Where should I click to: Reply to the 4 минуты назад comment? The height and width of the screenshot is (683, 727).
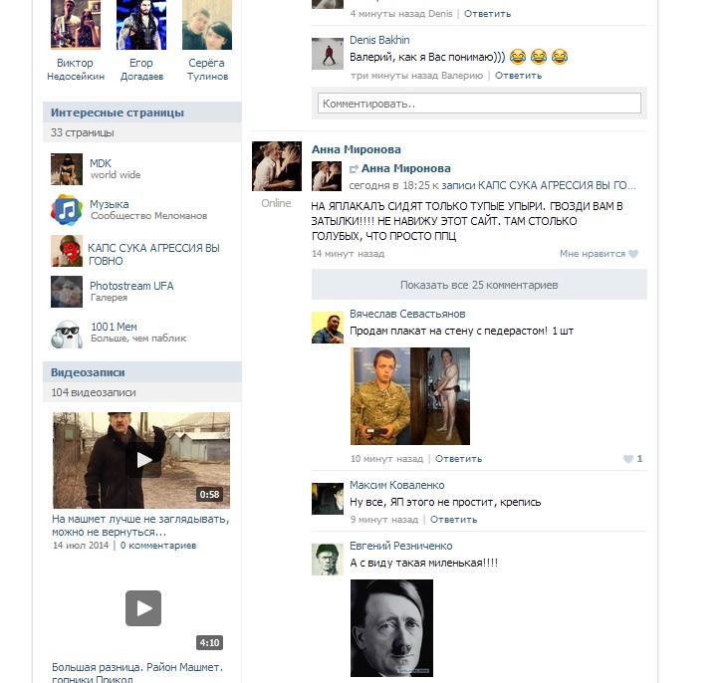[488, 14]
